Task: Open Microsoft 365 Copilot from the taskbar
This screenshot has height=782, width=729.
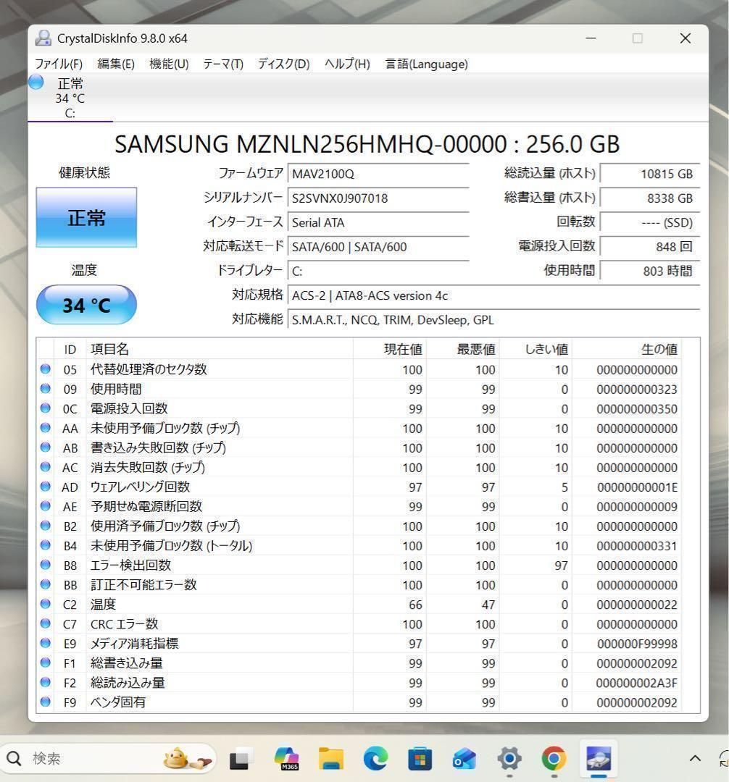Action: (286, 759)
